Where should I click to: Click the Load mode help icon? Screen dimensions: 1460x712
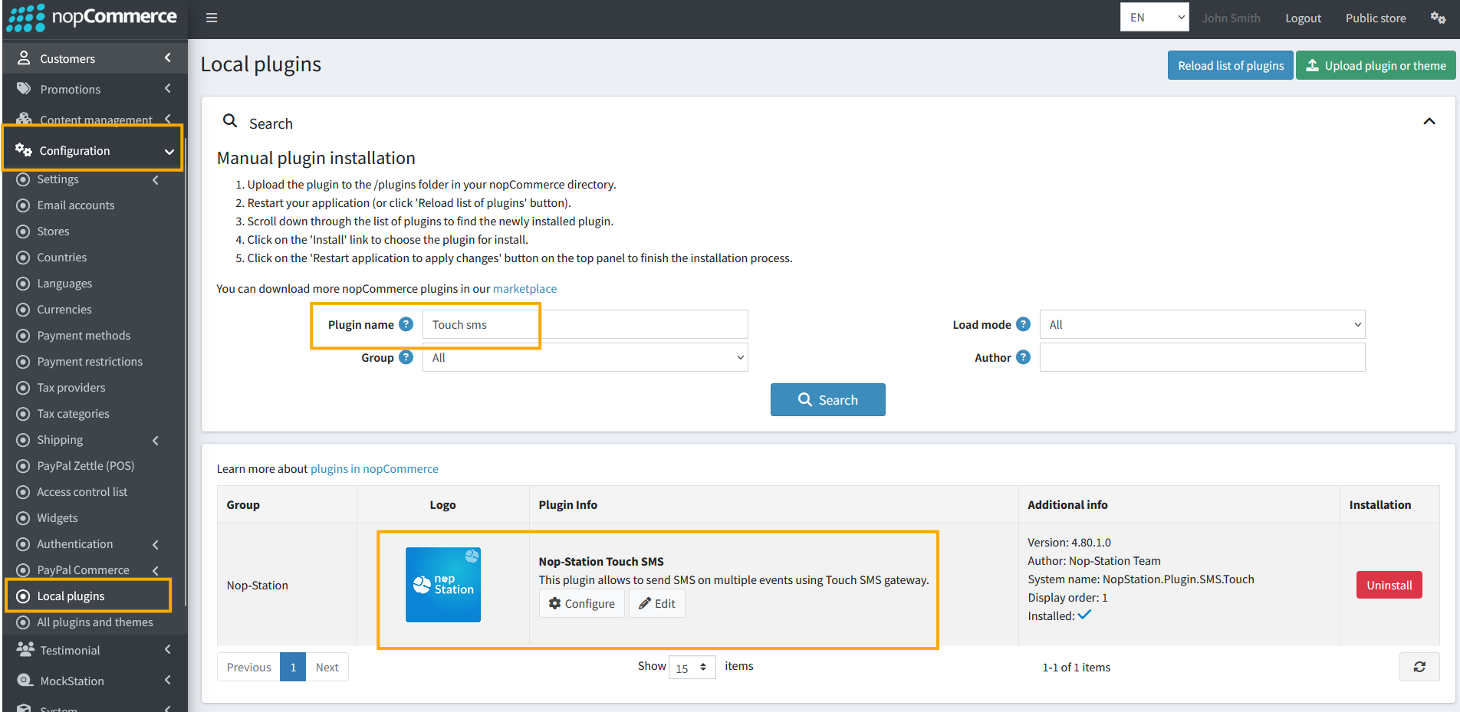click(1023, 324)
